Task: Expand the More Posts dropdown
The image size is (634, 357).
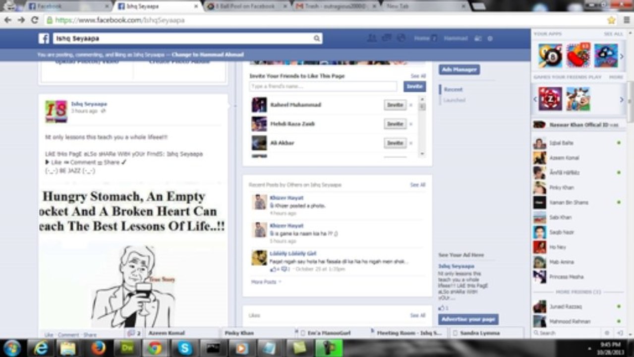Action: tap(266, 282)
